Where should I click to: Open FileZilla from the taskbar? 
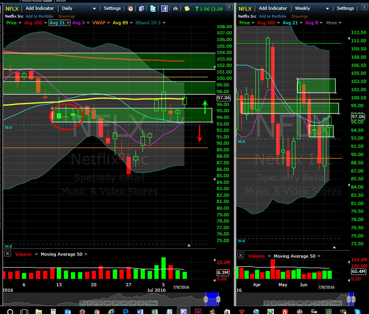click(285, 311)
